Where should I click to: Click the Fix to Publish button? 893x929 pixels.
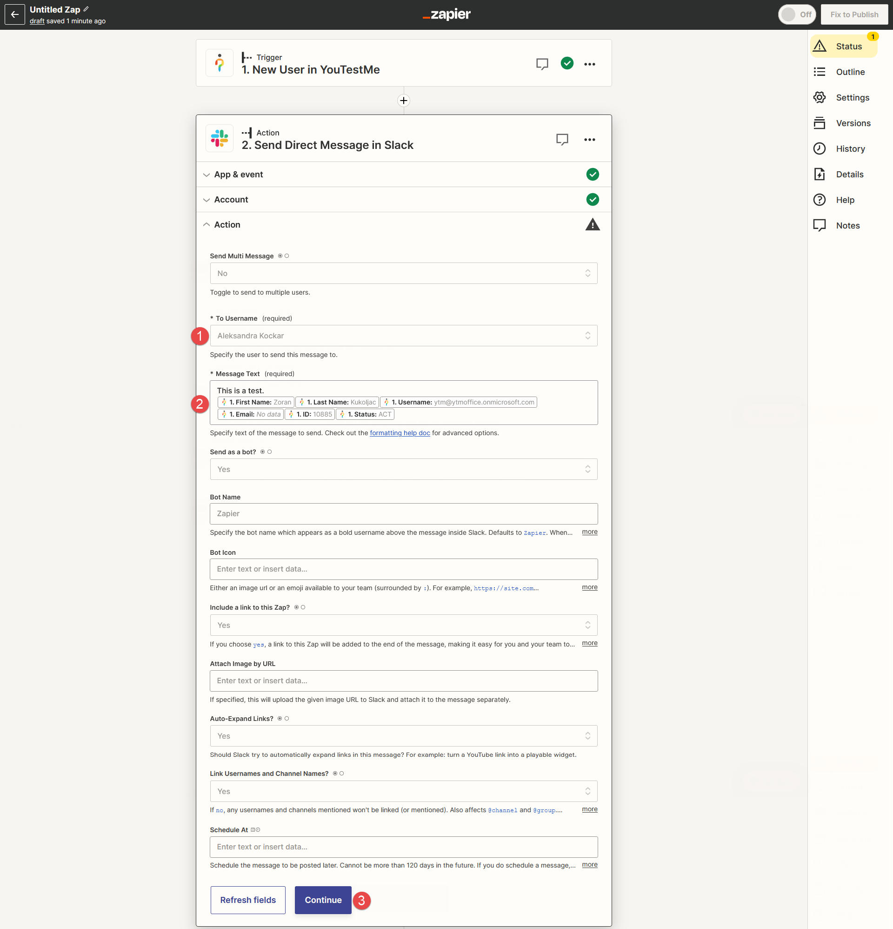pos(854,14)
